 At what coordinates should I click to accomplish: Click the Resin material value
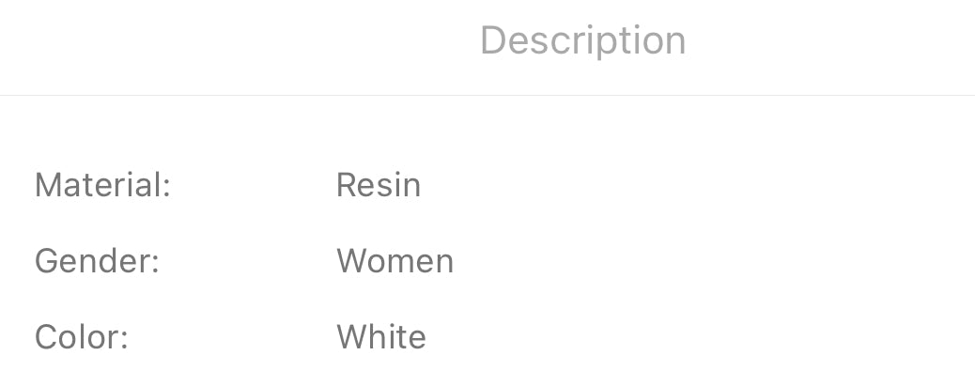tap(379, 185)
